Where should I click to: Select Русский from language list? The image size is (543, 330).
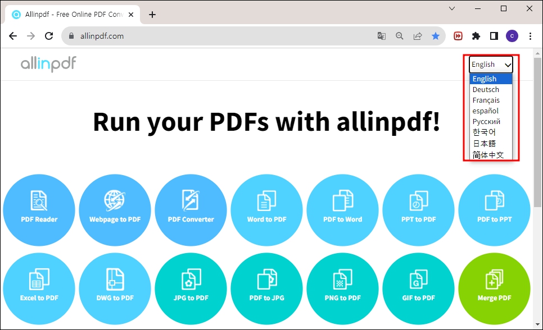pyautogui.click(x=491, y=122)
